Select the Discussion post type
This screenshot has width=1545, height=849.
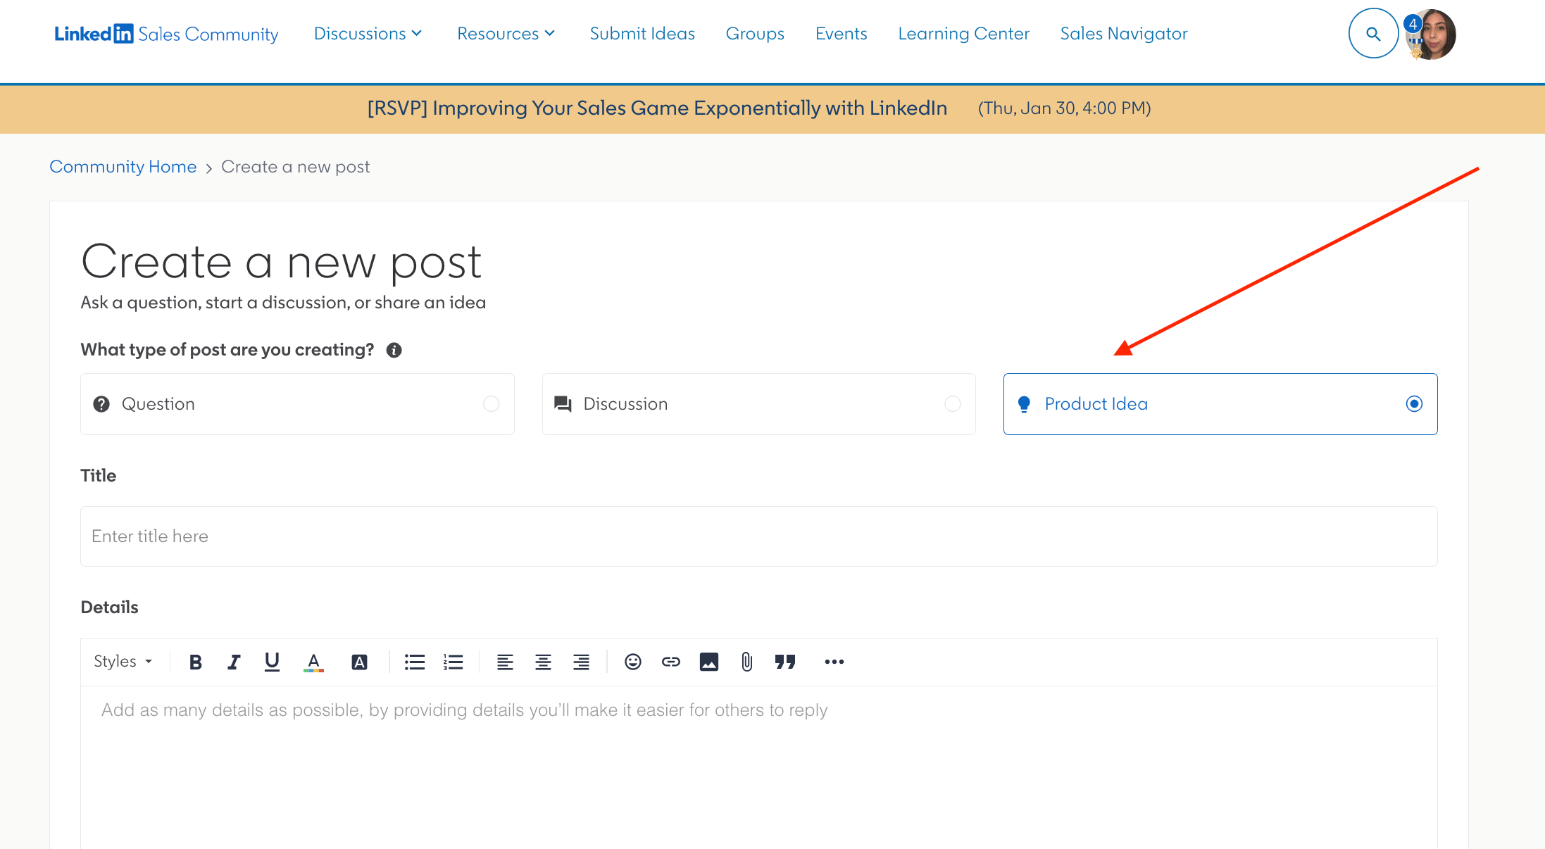(759, 404)
